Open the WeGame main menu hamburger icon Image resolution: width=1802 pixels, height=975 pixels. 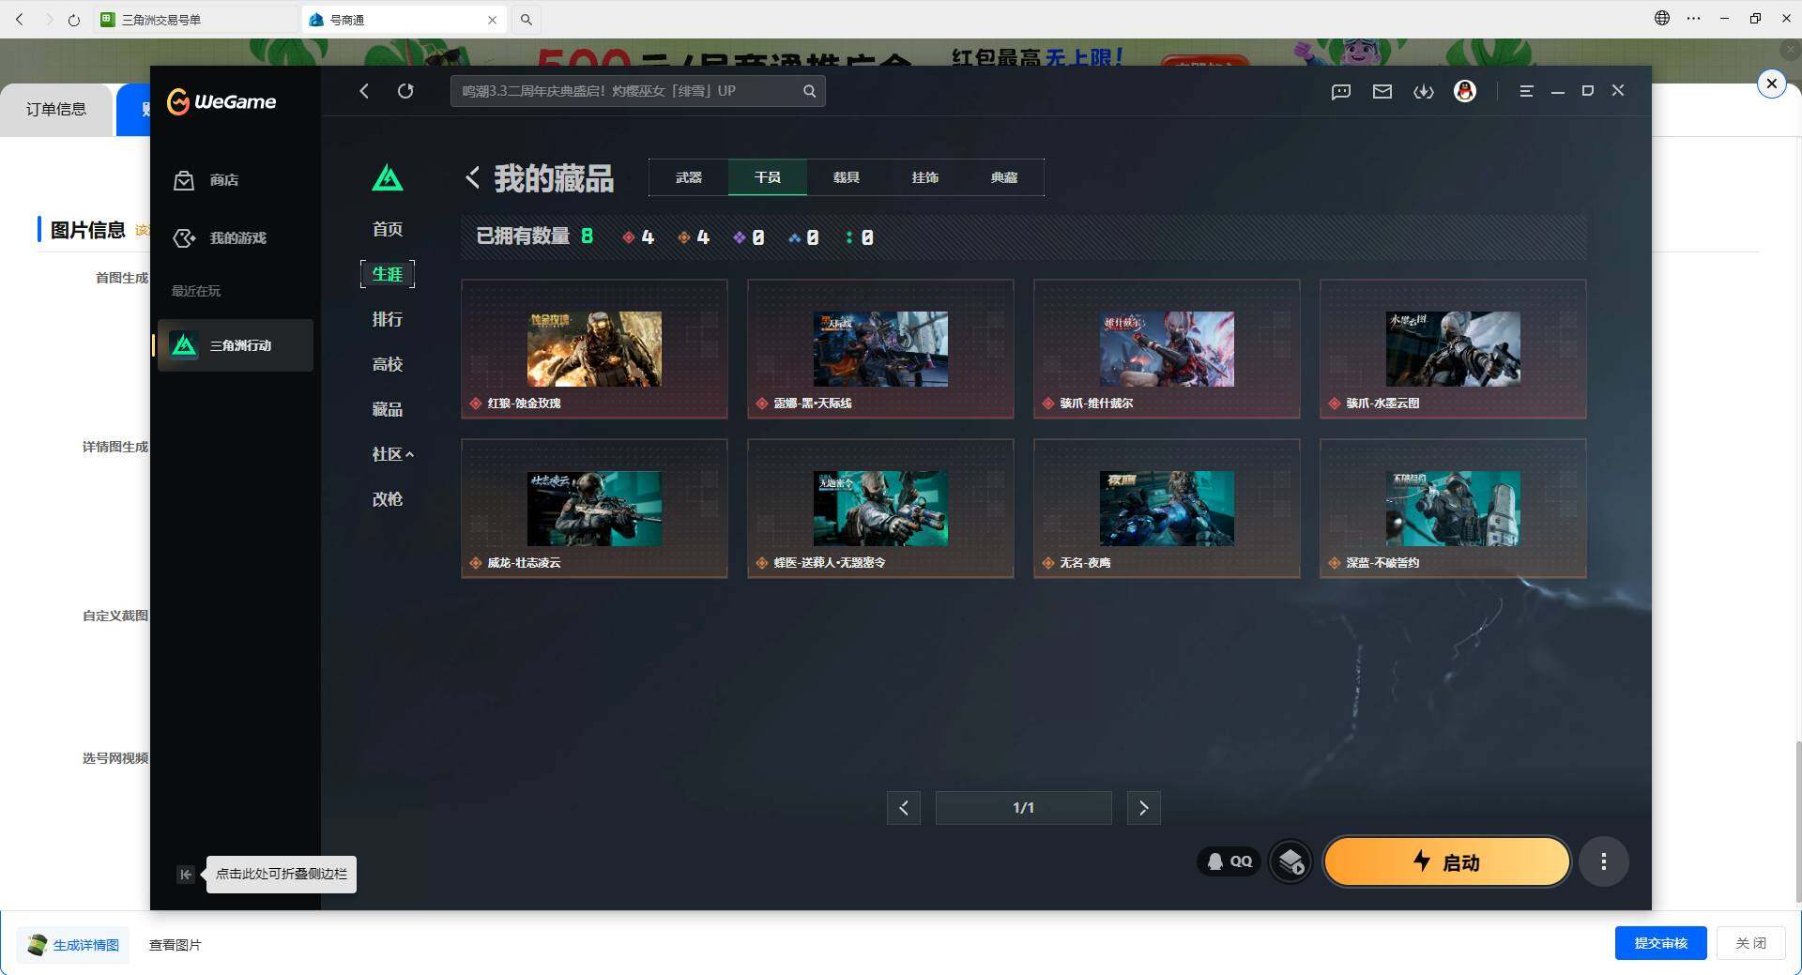pos(1527,91)
